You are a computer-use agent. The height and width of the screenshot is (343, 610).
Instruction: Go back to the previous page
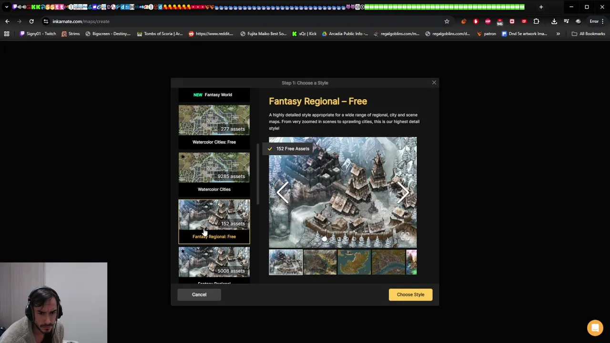[7, 21]
